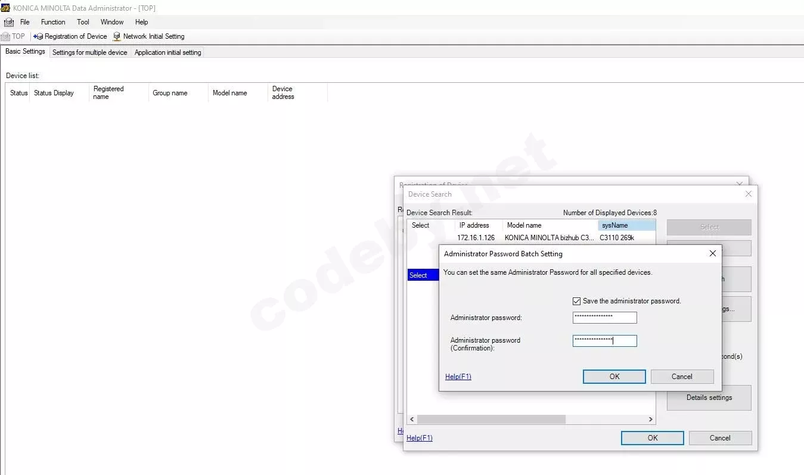Screen dimensions: 804x475
Task: Sort search results by sysName column
Action: click(x=626, y=225)
